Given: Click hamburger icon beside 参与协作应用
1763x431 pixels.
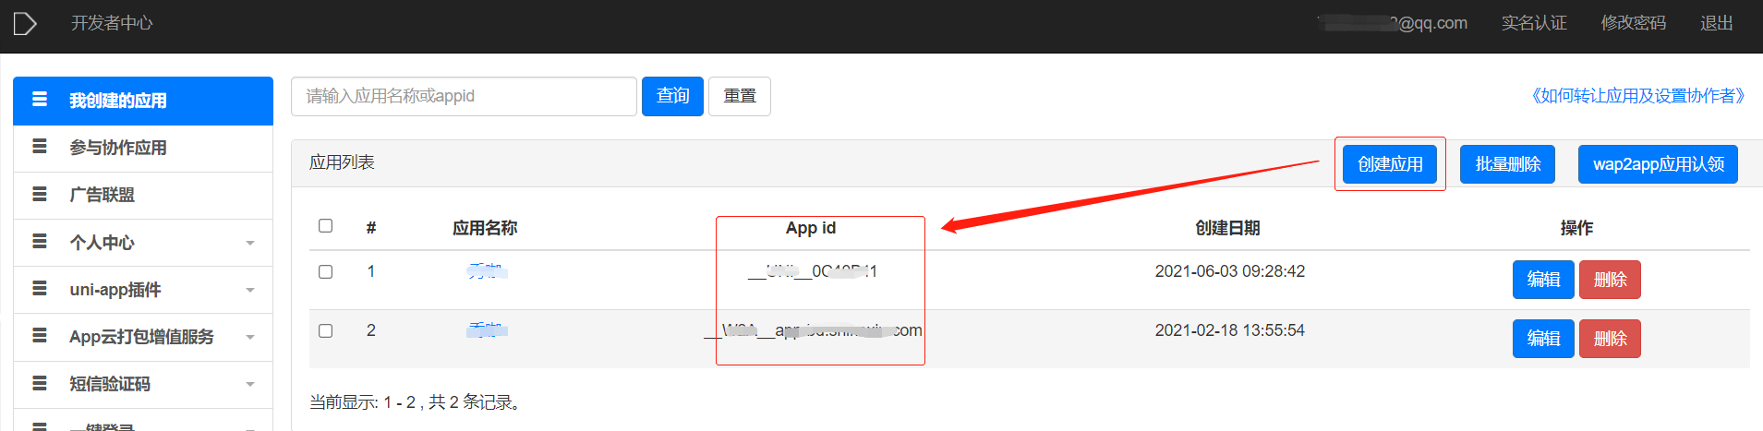Looking at the screenshot, I should point(40,147).
